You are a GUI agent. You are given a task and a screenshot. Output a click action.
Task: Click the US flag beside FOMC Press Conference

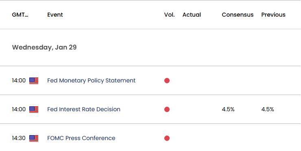pyautogui.click(x=34, y=138)
